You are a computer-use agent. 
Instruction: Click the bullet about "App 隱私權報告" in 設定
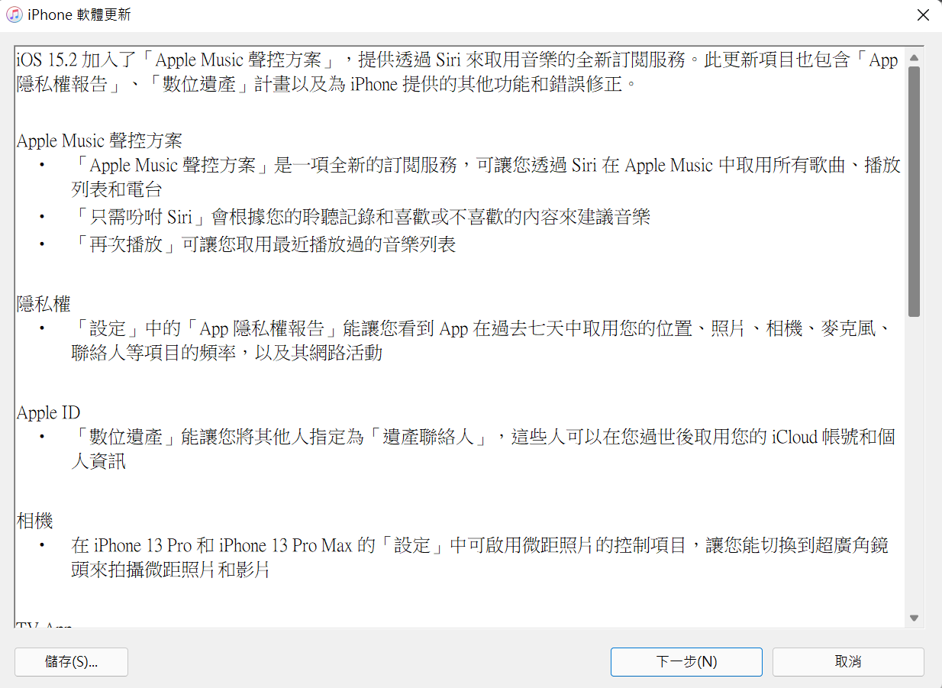pyautogui.click(x=481, y=341)
